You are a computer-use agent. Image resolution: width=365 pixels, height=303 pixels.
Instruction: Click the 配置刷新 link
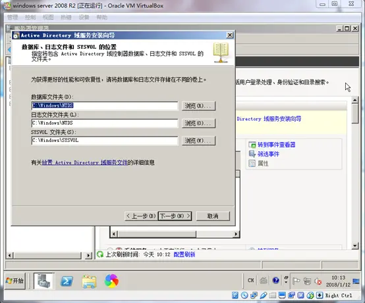(184, 254)
